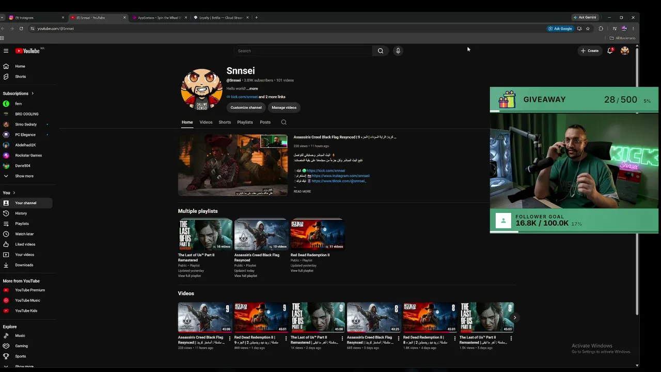The height and width of the screenshot is (372, 661).
Task: Open the account avatar menu
Action: [625, 51]
